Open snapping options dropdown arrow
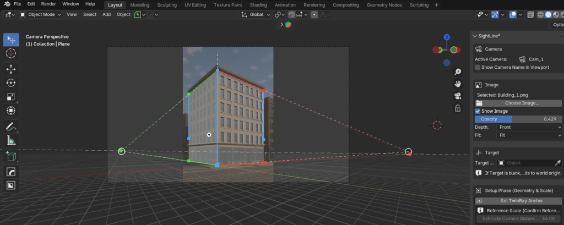Viewport: 564px width, 225px height. (306, 15)
